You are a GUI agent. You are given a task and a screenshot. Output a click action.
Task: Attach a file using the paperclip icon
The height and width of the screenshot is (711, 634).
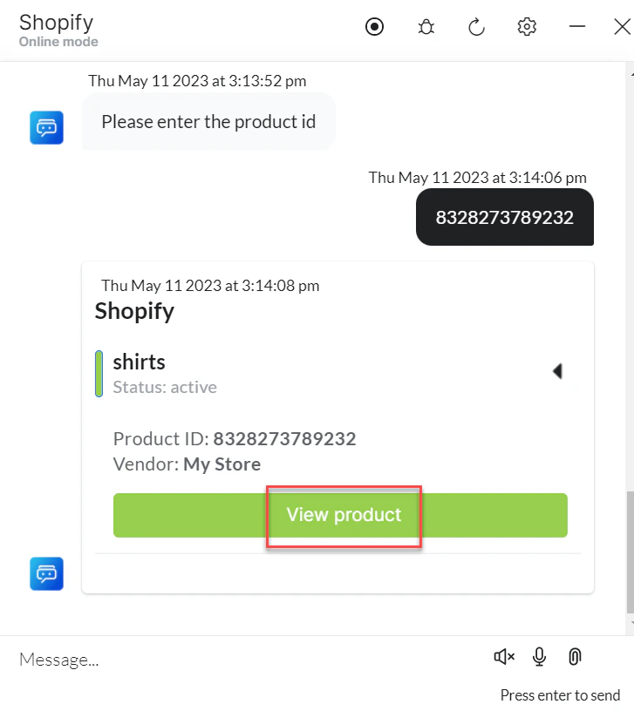point(574,656)
